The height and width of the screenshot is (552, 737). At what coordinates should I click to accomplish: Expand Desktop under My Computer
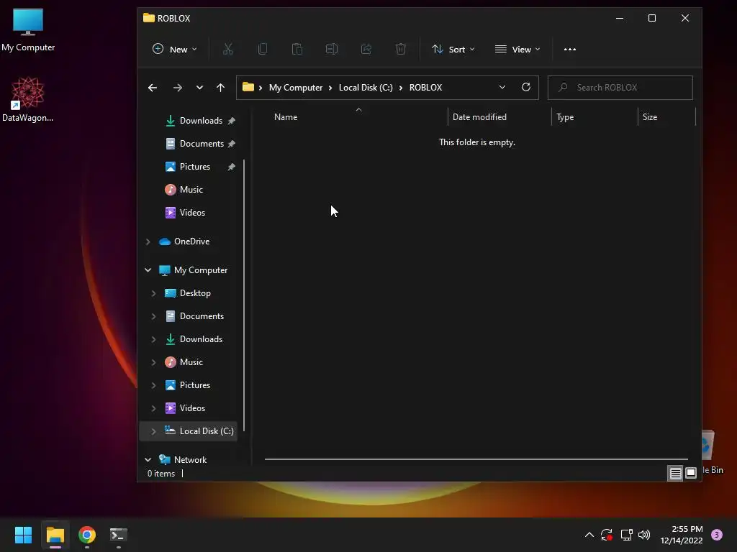tap(154, 293)
